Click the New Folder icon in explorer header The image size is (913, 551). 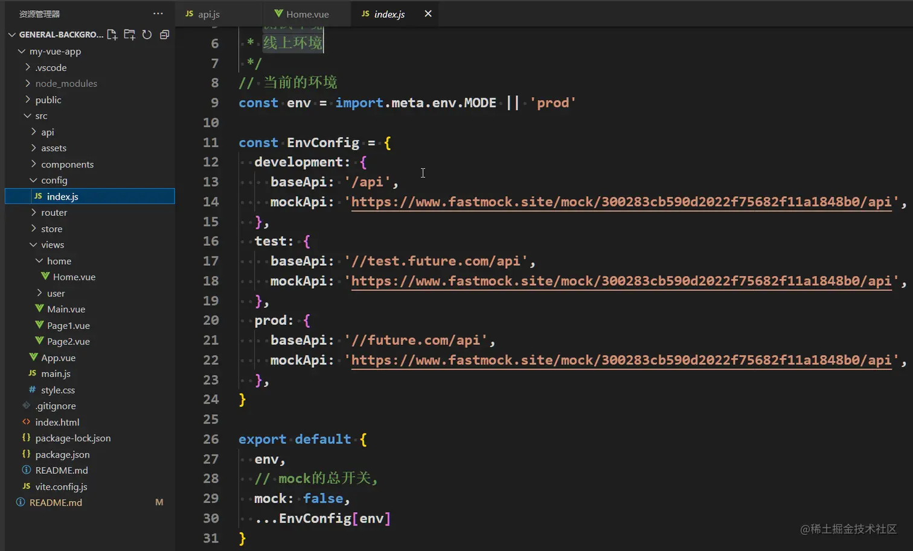(129, 34)
